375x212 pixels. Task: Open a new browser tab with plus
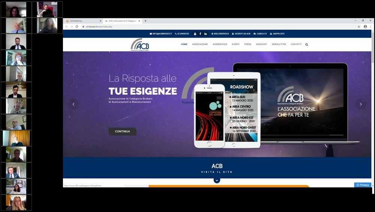(145, 21)
